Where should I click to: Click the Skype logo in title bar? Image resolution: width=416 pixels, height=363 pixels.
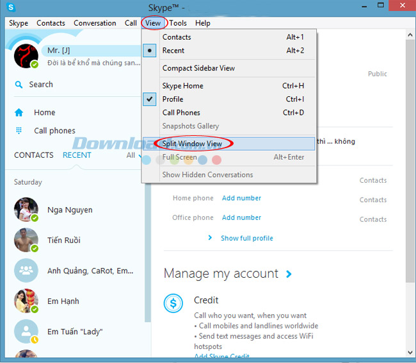11,7
